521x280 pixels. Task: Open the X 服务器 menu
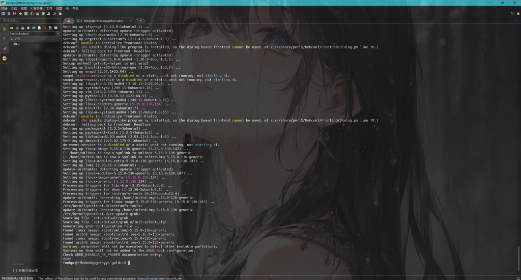coord(36,8)
